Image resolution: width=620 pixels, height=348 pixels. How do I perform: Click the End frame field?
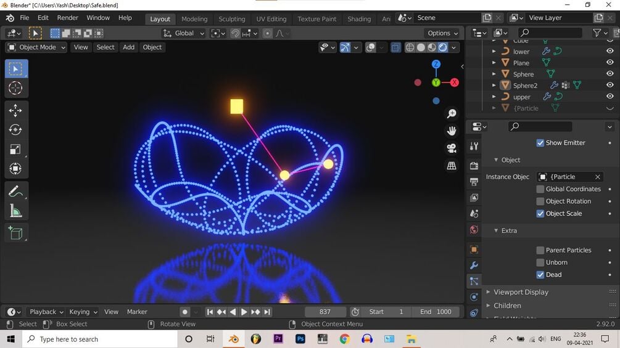coord(436,312)
